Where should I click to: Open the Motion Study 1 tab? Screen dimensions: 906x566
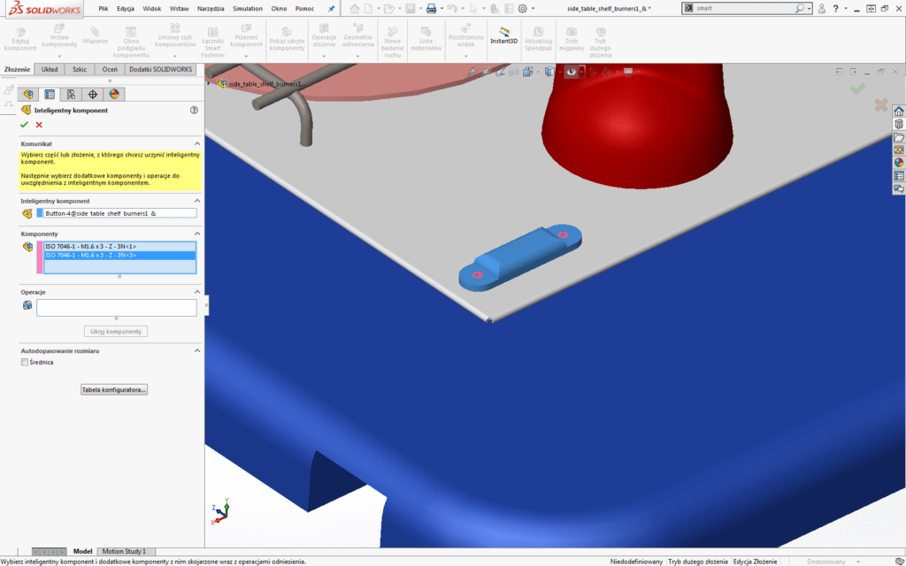tap(124, 551)
